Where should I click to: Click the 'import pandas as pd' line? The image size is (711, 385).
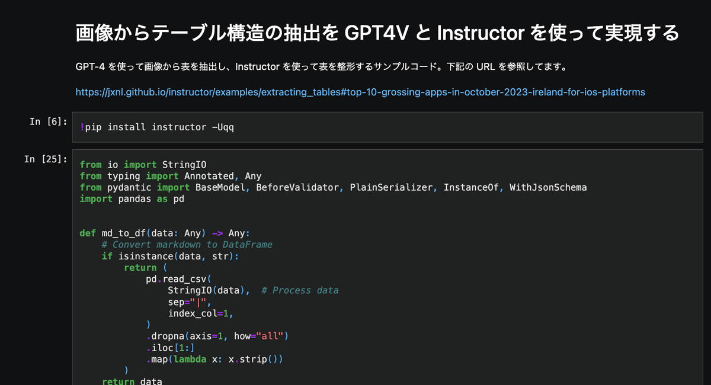(x=132, y=199)
